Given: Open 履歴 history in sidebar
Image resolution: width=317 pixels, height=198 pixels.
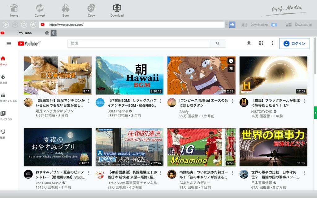Looking at the screenshot, I should point(2,134).
